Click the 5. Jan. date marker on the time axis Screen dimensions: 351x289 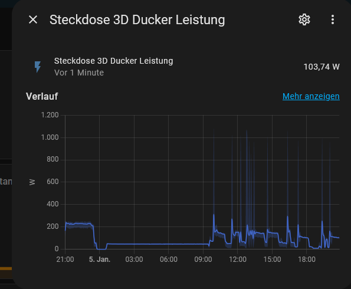[x=100, y=260]
